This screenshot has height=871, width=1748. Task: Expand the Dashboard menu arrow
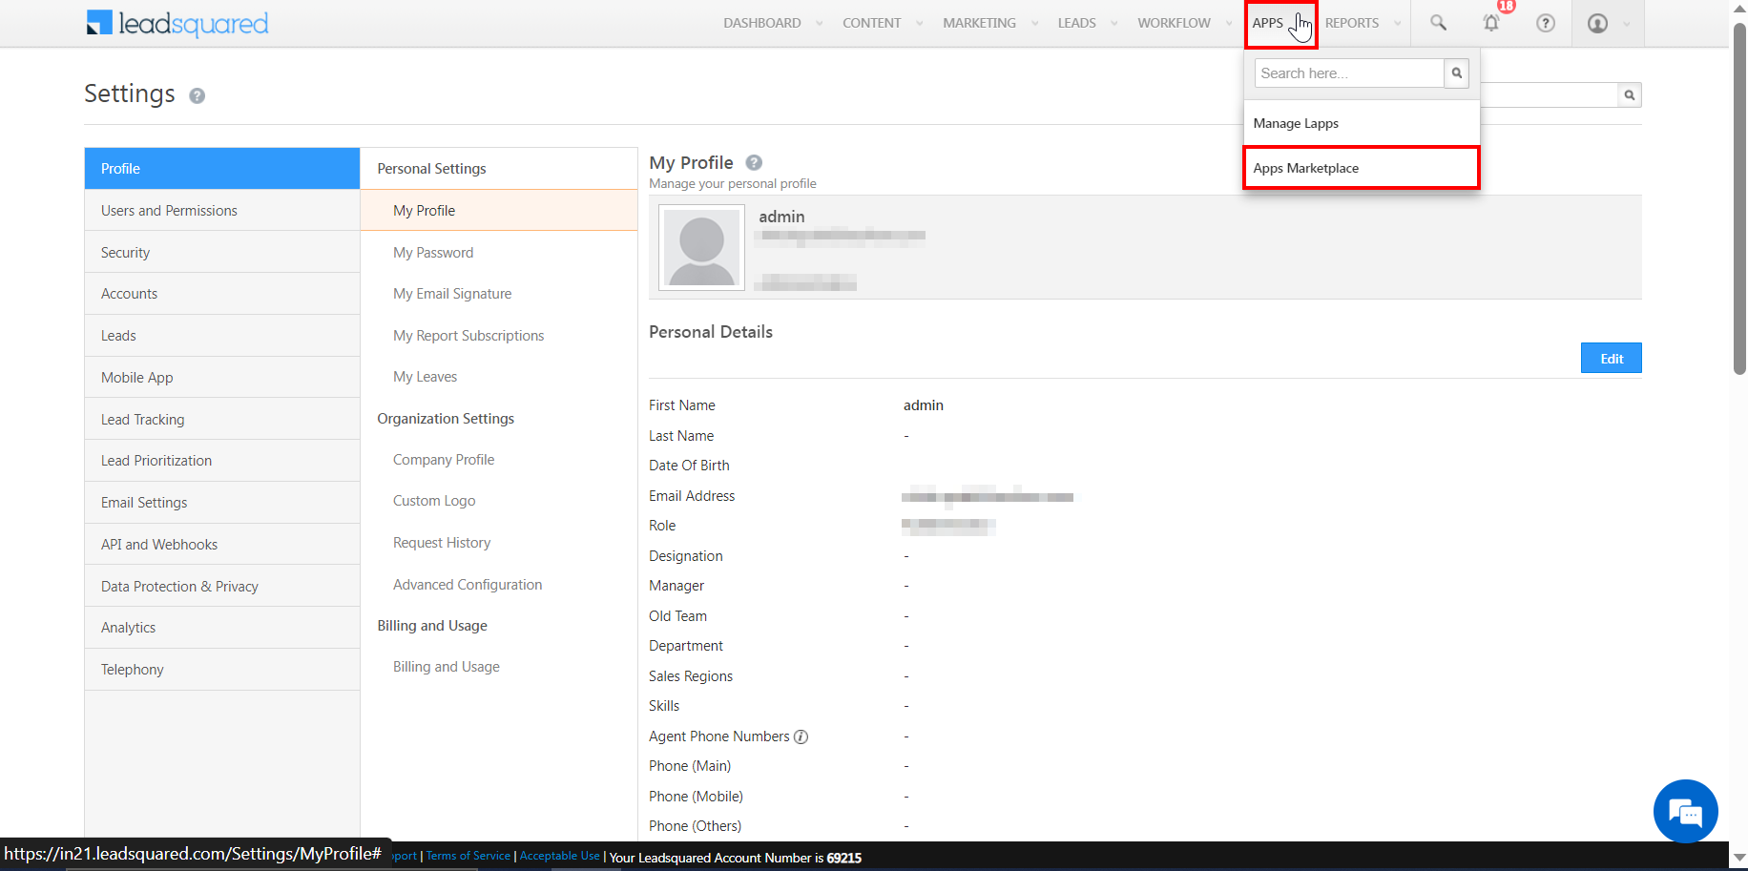819,24
